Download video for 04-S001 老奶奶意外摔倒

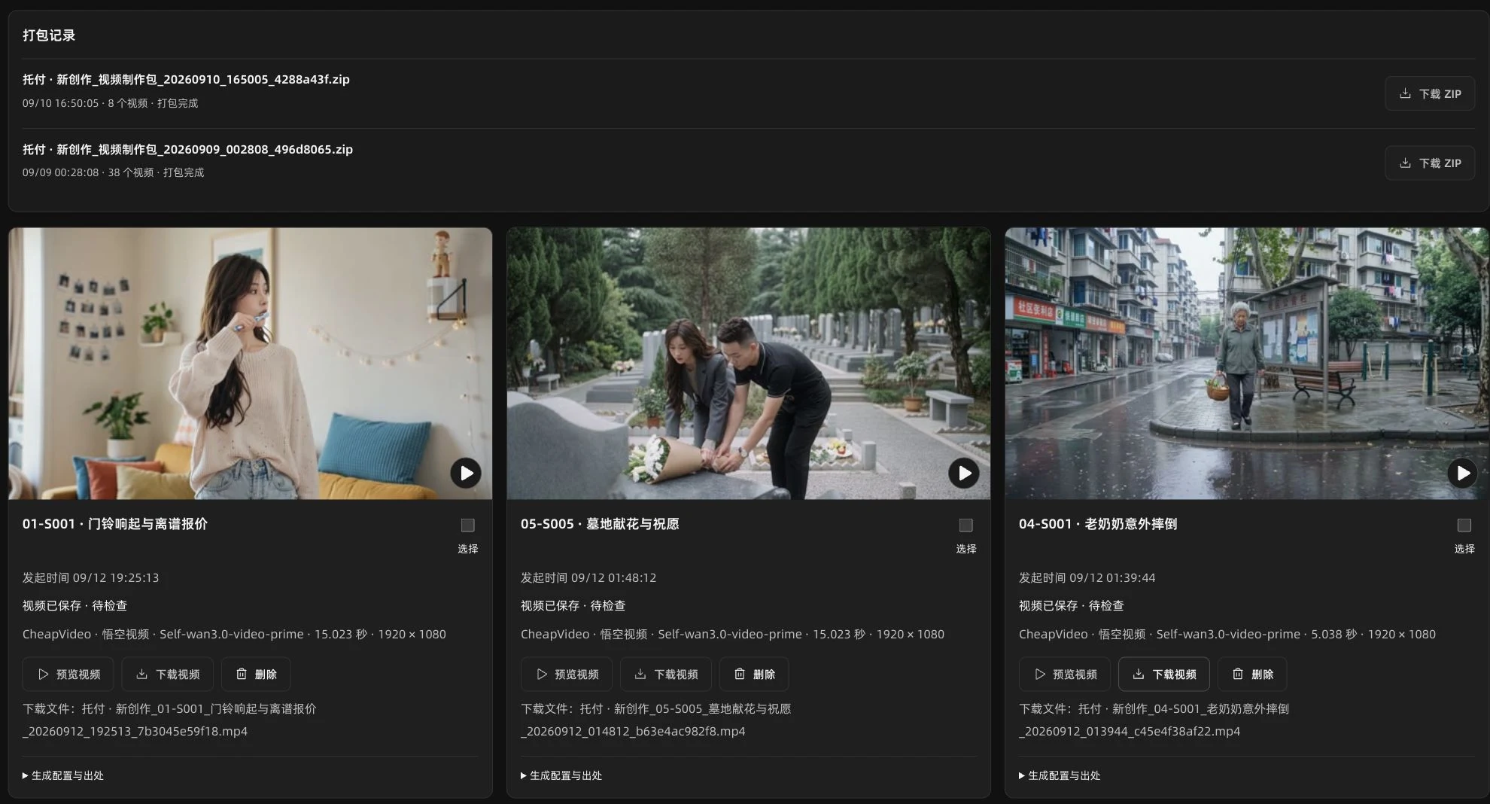click(x=1164, y=675)
